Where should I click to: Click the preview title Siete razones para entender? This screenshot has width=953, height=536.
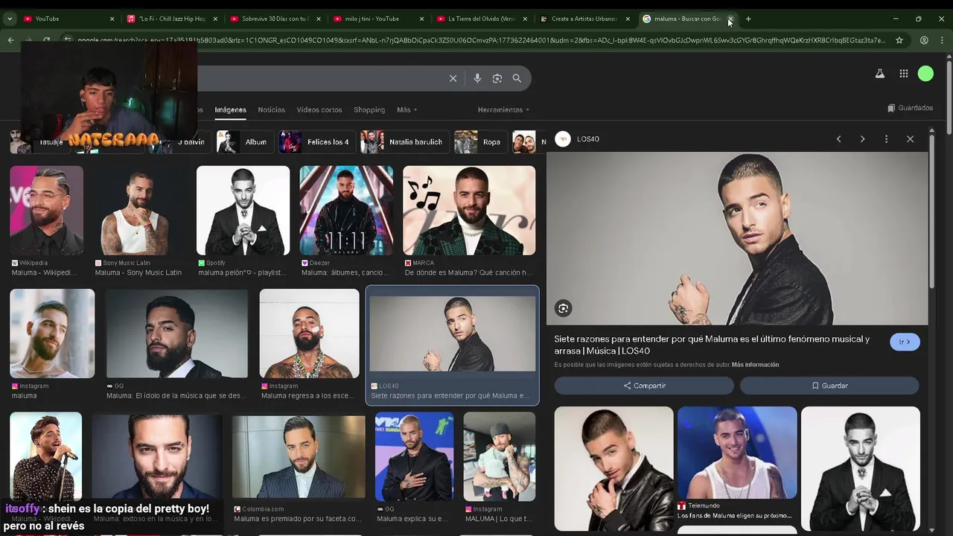click(x=712, y=345)
